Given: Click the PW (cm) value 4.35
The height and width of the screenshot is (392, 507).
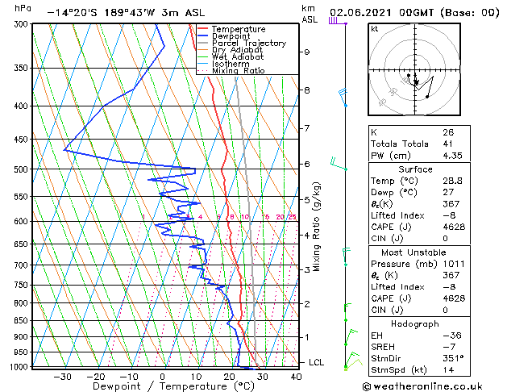Looking at the screenshot, I should click(452, 156).
